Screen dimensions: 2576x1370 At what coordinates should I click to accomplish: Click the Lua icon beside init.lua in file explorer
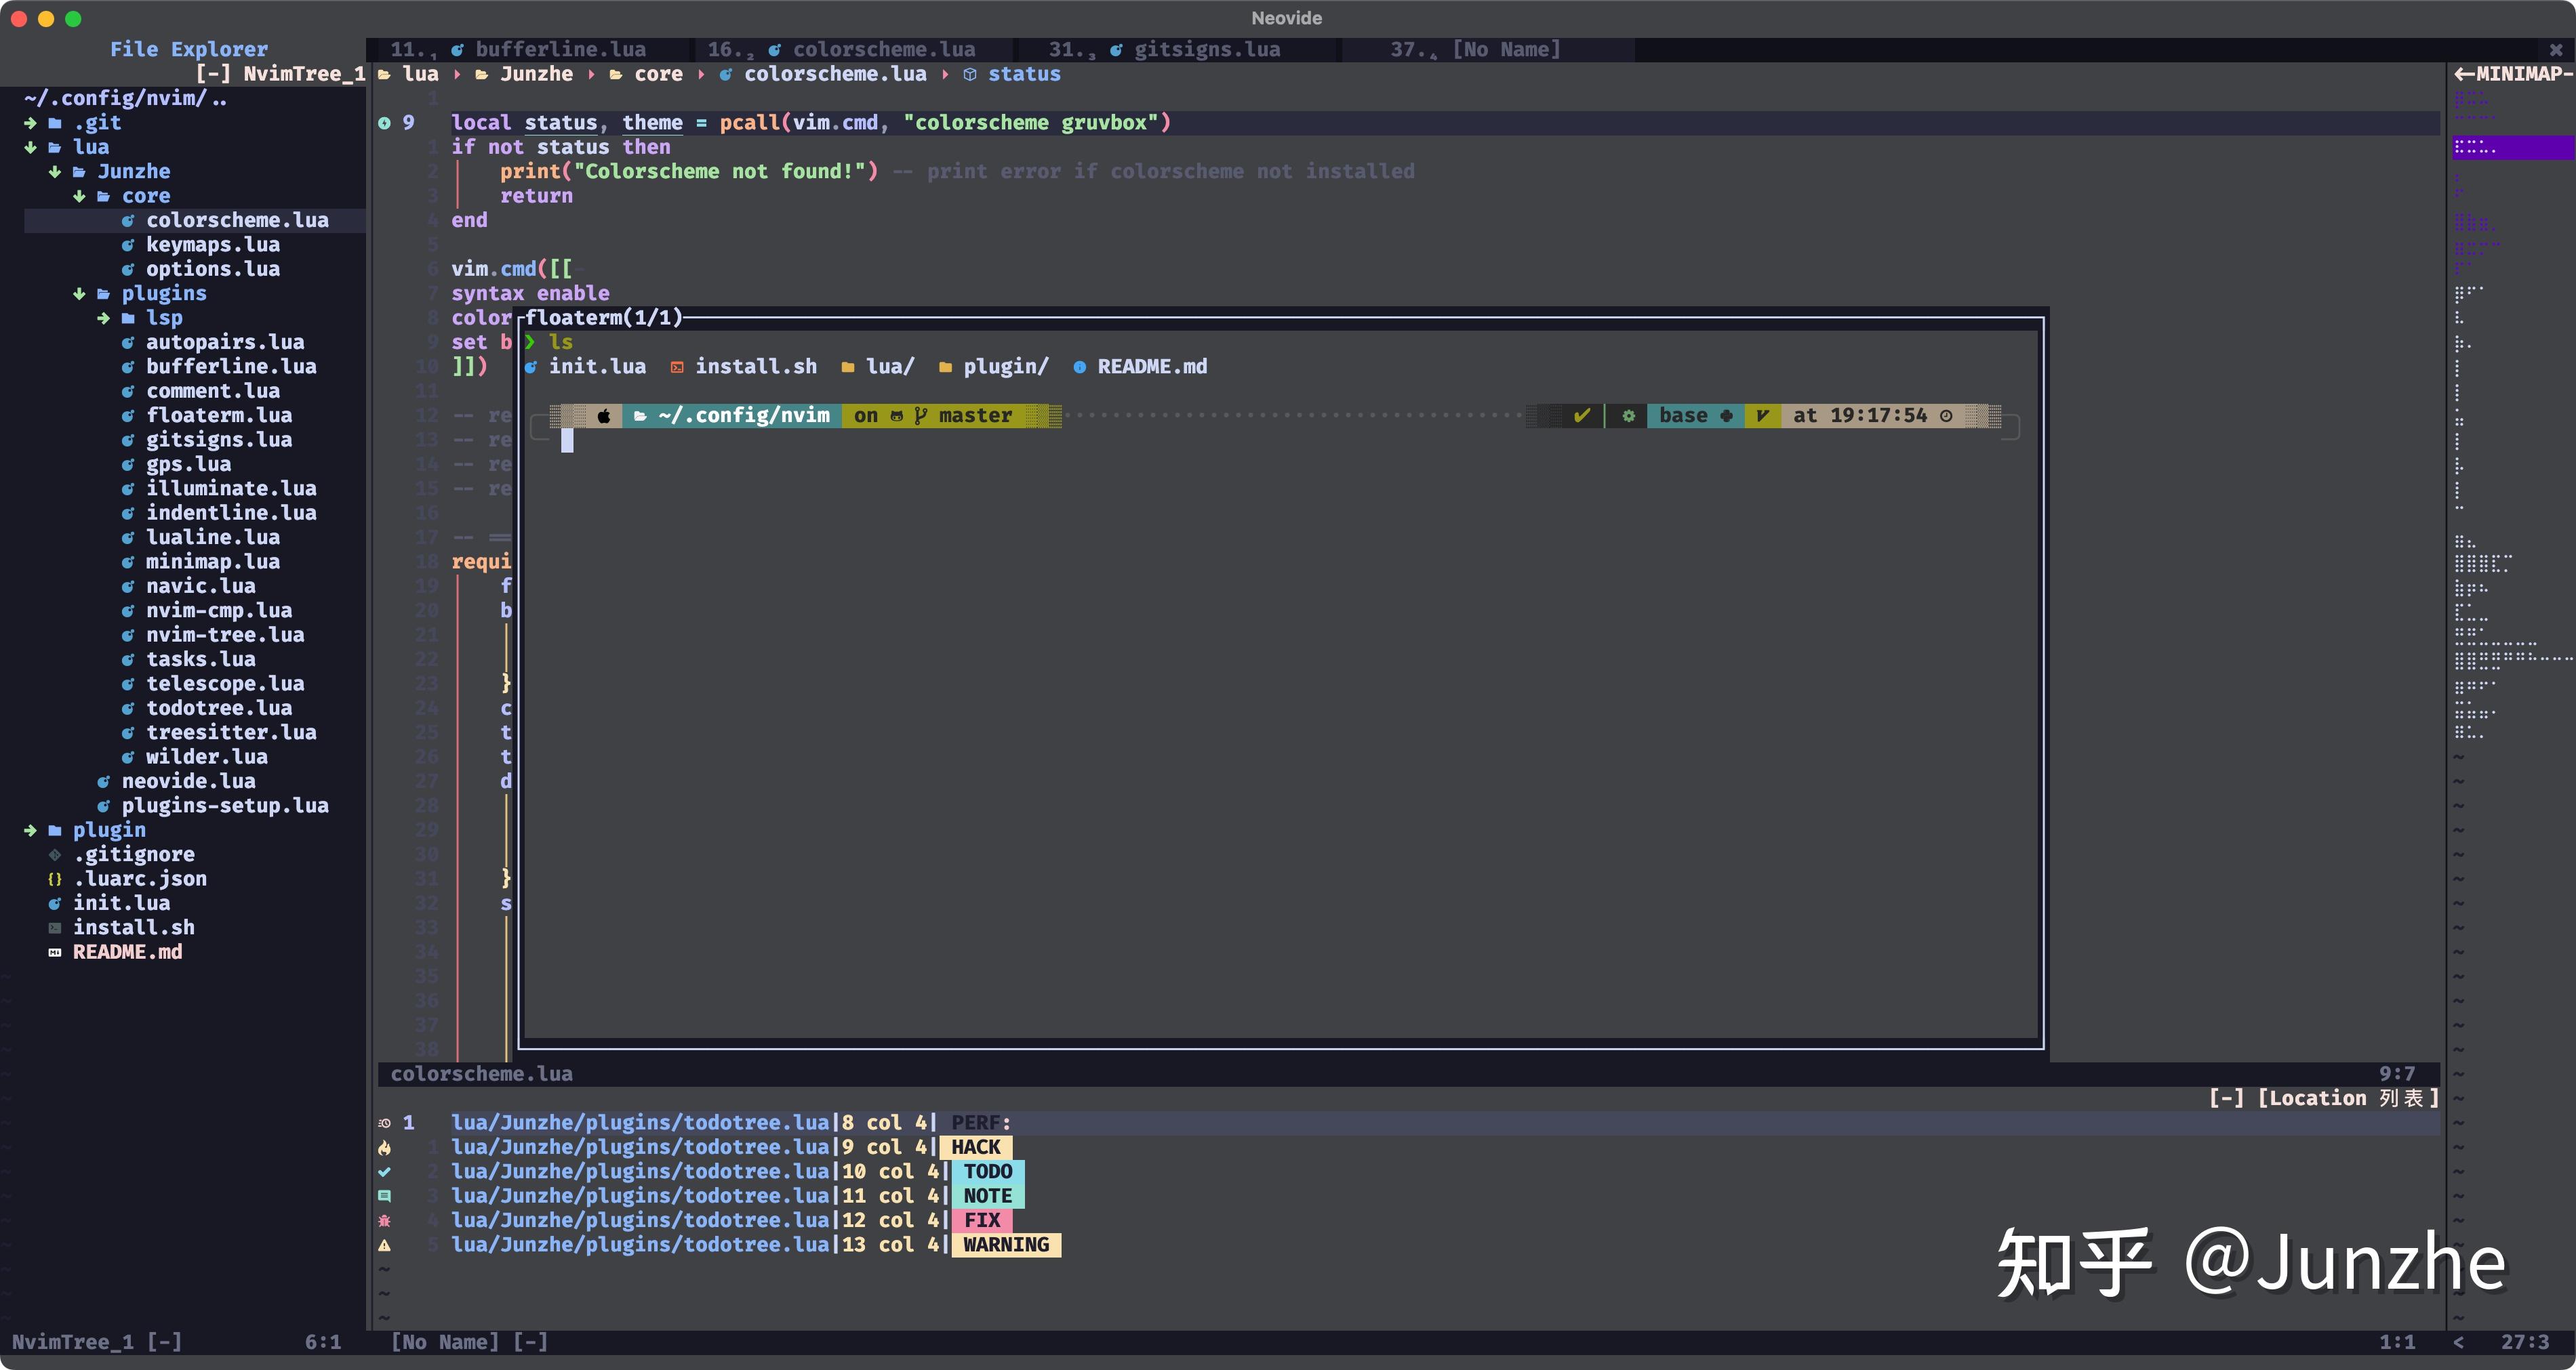(56, 903)
